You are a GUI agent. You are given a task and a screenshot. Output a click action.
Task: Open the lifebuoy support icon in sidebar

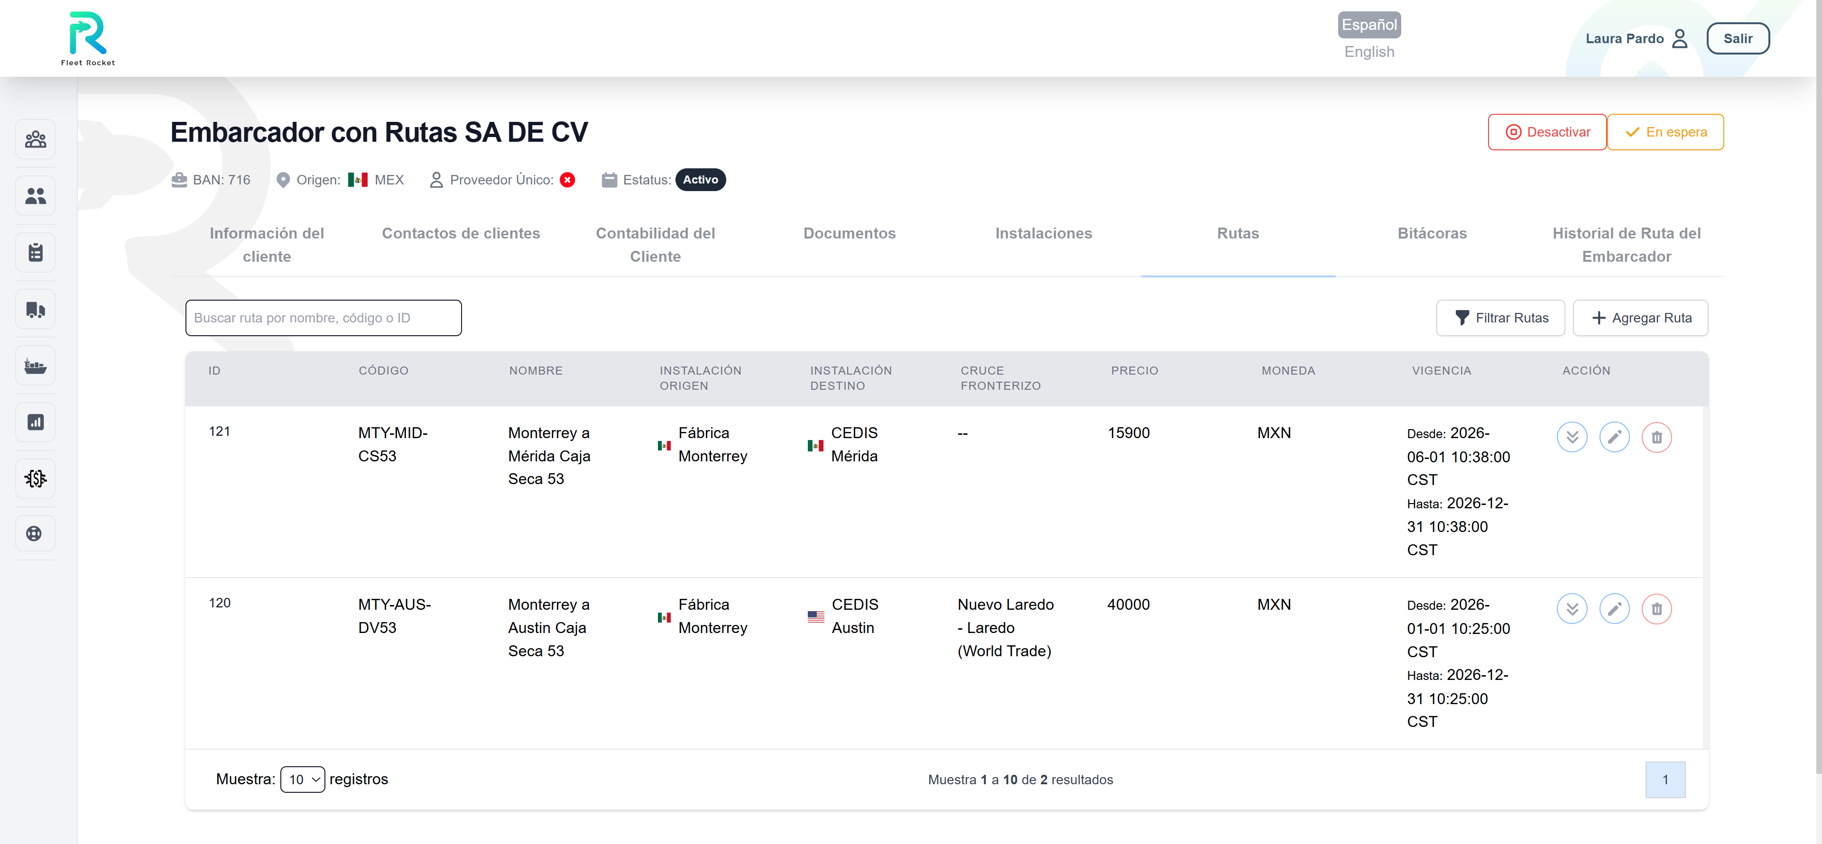[x=36, y=534]
